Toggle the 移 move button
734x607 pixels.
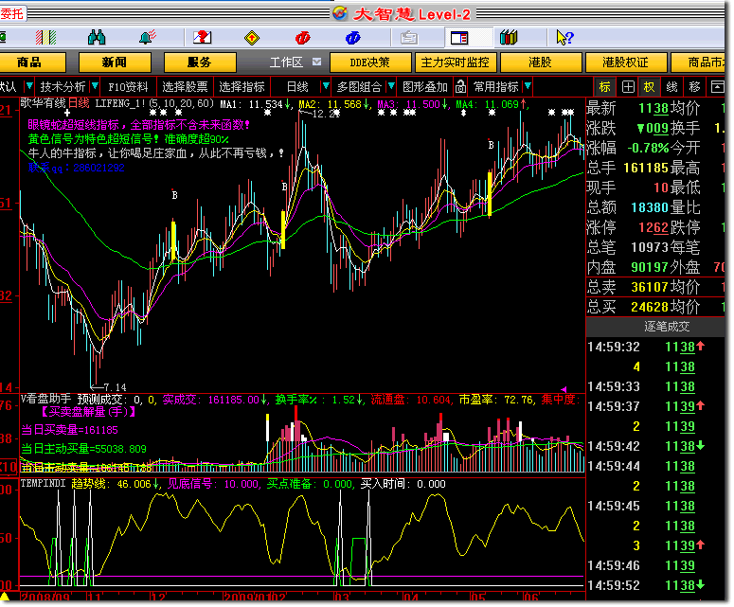pyautogui.click(x=694, y=86)
